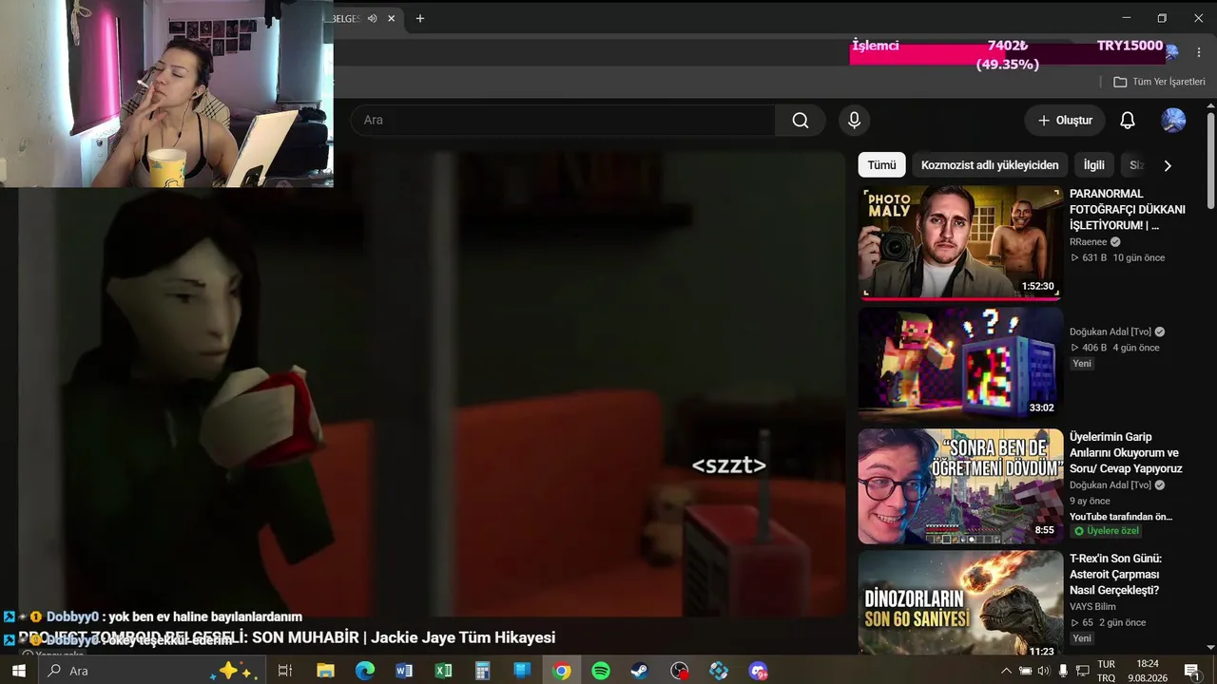Click the YouTube search magnifier button
1217x684 pixels.
coord(801,121)
